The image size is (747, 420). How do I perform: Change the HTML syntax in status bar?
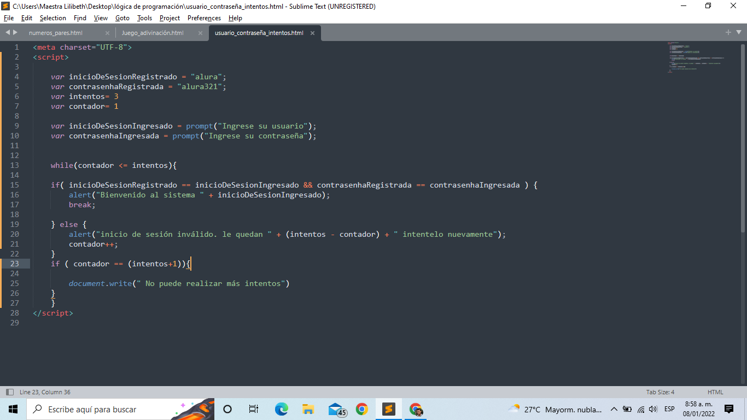tap(715, 392)
